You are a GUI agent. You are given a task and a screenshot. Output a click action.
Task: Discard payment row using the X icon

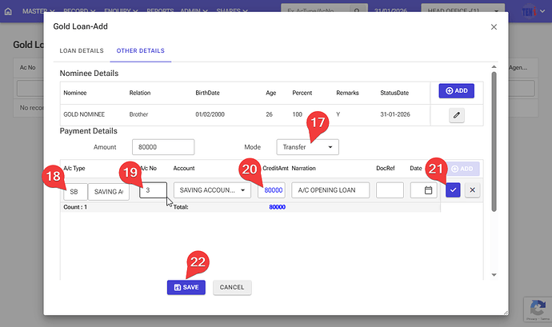pos(472,190)
